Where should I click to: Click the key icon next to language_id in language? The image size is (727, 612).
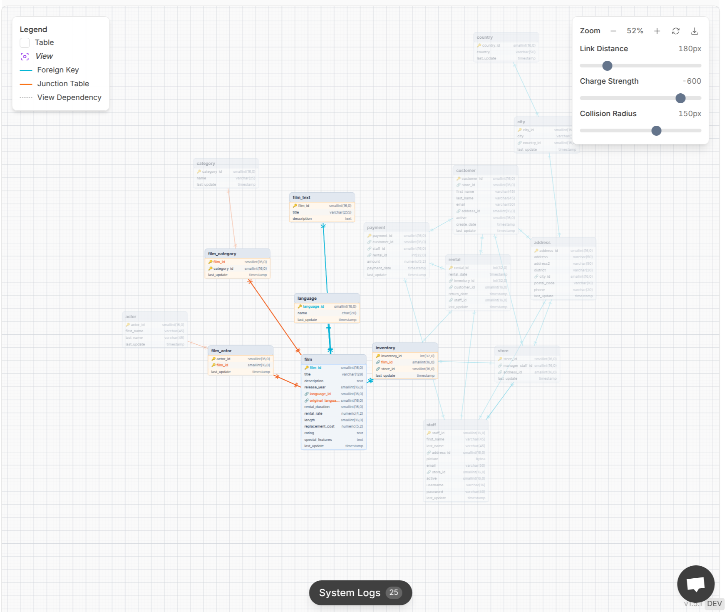click(300, 306)
